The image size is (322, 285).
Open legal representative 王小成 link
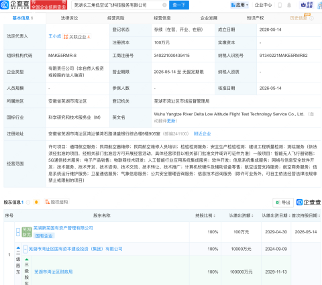point(55,36)
